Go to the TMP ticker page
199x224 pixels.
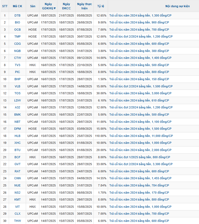[x=17, y=37]
